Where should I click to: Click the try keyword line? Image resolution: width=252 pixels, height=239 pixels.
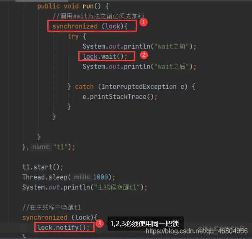[77, 36]
